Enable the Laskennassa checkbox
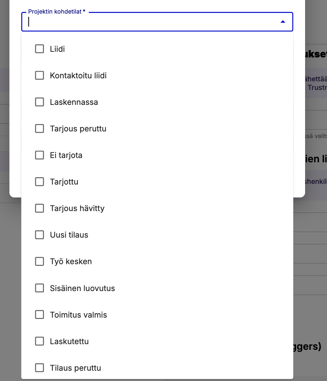Screen dimensions: 327x381 coord(40,102)
